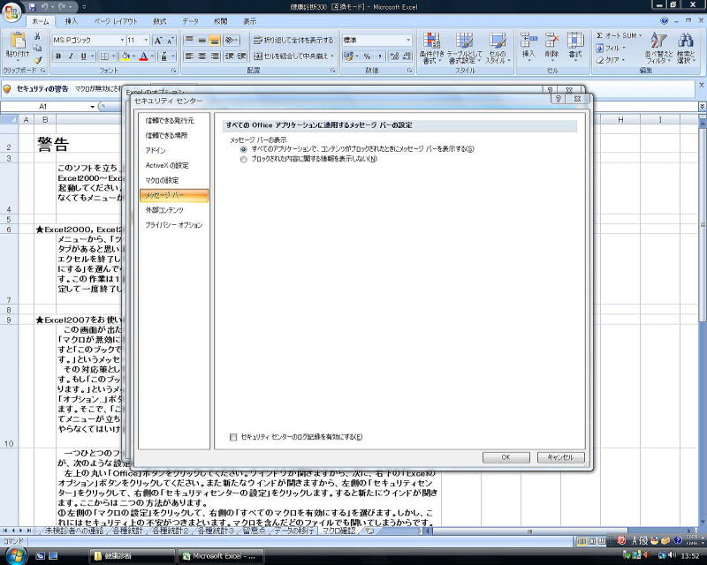Viewport: 707px width, 565px height.
Task: Expand the Merge and Center (セルを結合して中央揃え) dropdown
Action: point(333,56)
